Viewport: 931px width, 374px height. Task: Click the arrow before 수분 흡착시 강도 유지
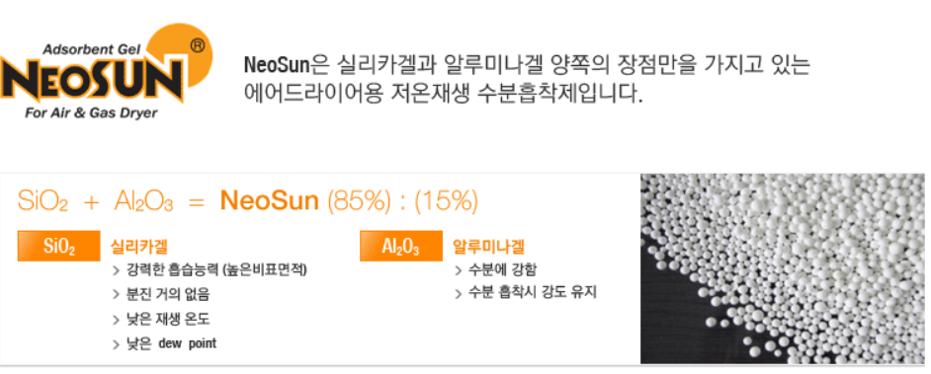pos(459,293)
